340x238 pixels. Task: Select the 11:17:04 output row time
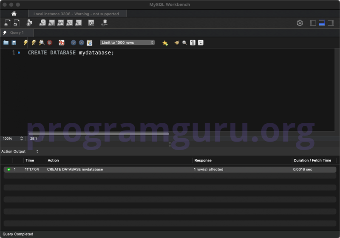[32, 169]
